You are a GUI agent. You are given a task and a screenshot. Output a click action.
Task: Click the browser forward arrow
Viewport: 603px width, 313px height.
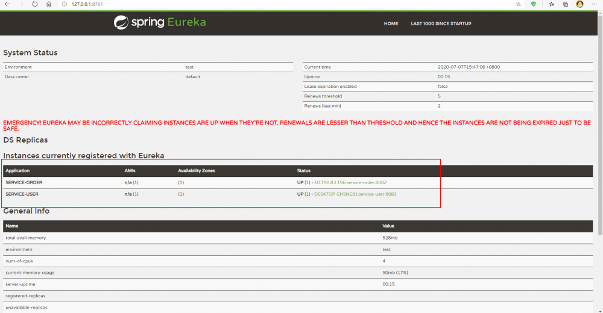[x=21, y=4]
